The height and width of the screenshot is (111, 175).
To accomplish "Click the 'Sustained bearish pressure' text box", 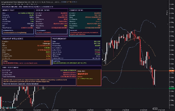I will [x=85, y=32].
